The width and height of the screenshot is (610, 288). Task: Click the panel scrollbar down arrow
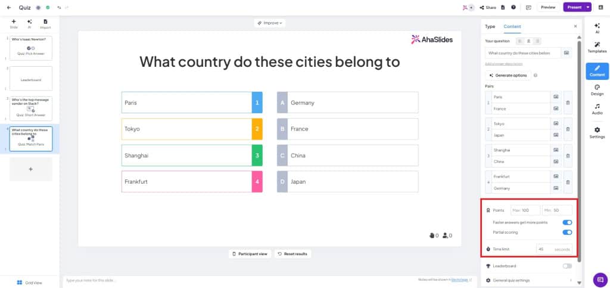[x=579, y=283]
